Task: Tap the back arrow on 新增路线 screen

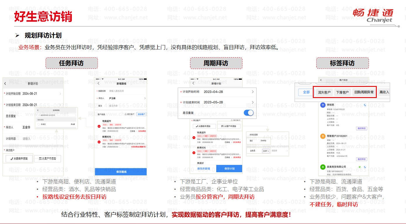Action: coord(98,84)
